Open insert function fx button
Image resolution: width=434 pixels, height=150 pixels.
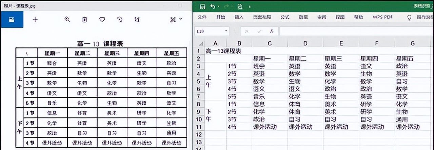pyautogui.click(x=272, y=31)
